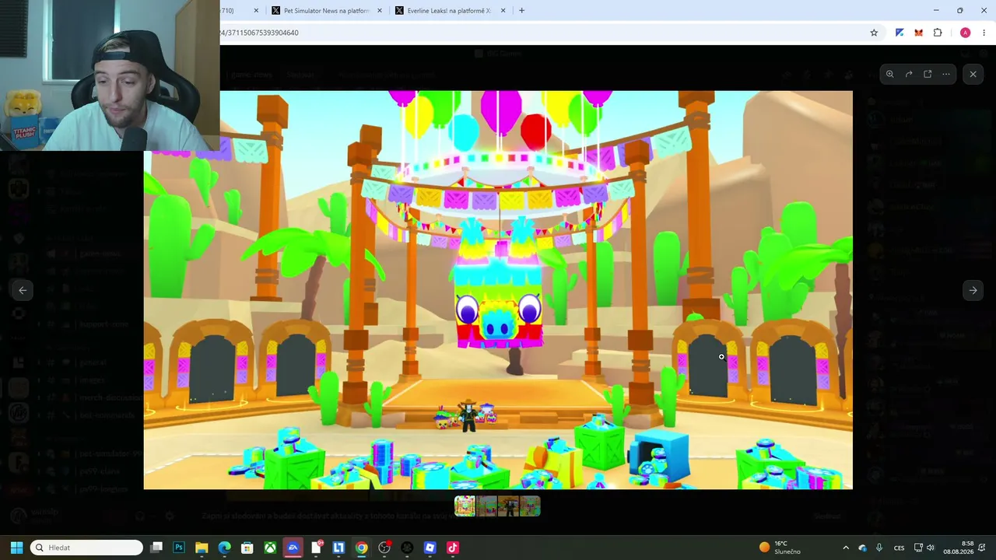
Task: Open the Chrome three-dot menu
Action: [x=984, y=33]
